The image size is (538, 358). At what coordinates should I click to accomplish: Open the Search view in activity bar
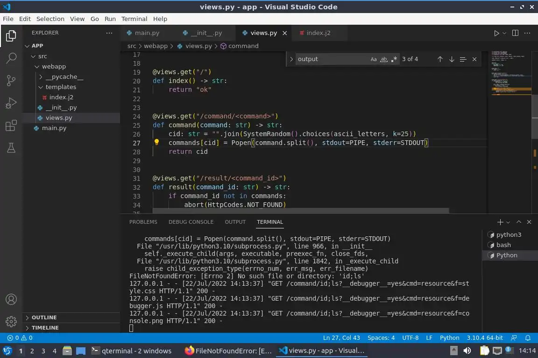[x=11, y=58]
